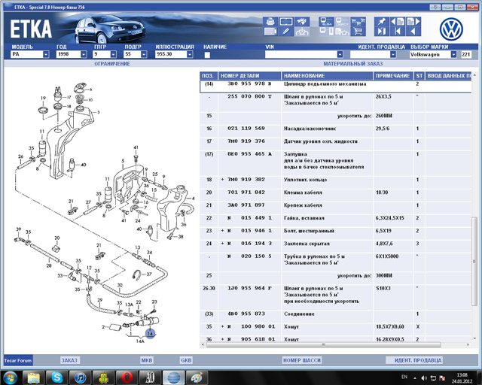Click the skip-to-start arrow icon
Screen dimensions: 482x385
tap(398, 32)
